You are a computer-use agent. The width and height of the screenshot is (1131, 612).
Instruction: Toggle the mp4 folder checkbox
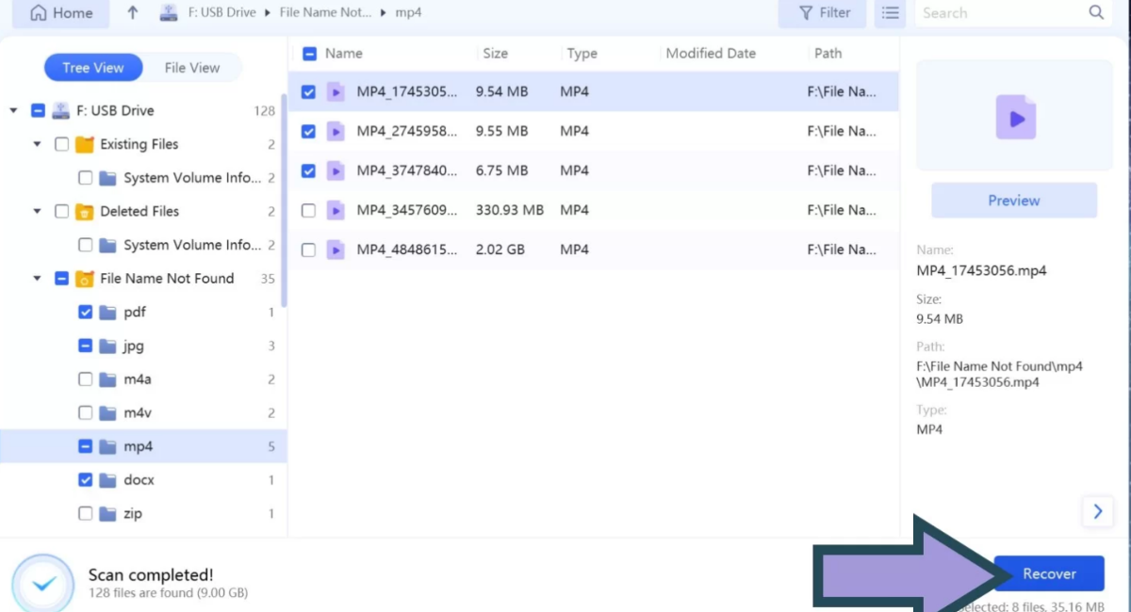(85, 446)
